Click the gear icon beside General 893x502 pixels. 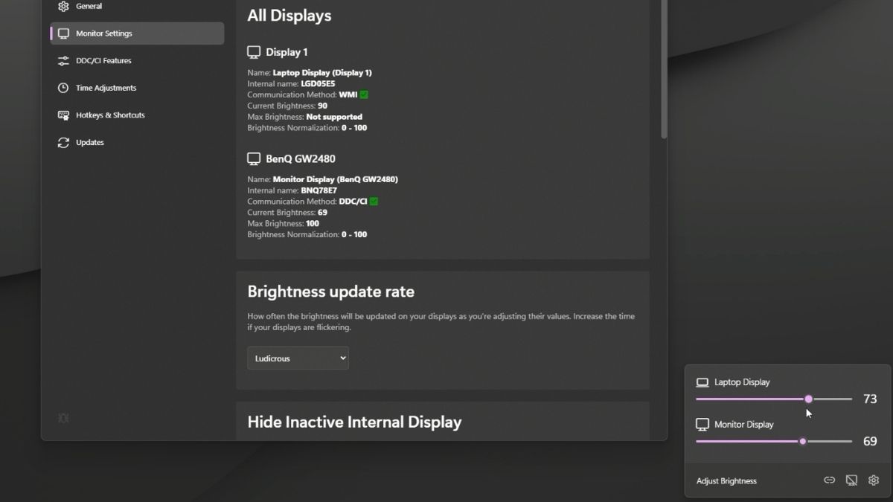tap(63, 6)
